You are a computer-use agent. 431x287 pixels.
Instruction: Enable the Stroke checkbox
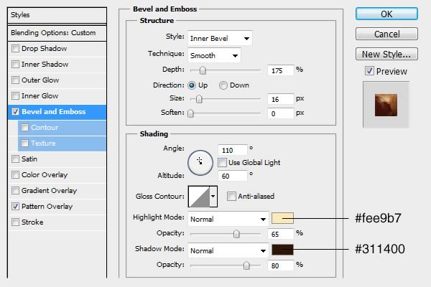15,222
